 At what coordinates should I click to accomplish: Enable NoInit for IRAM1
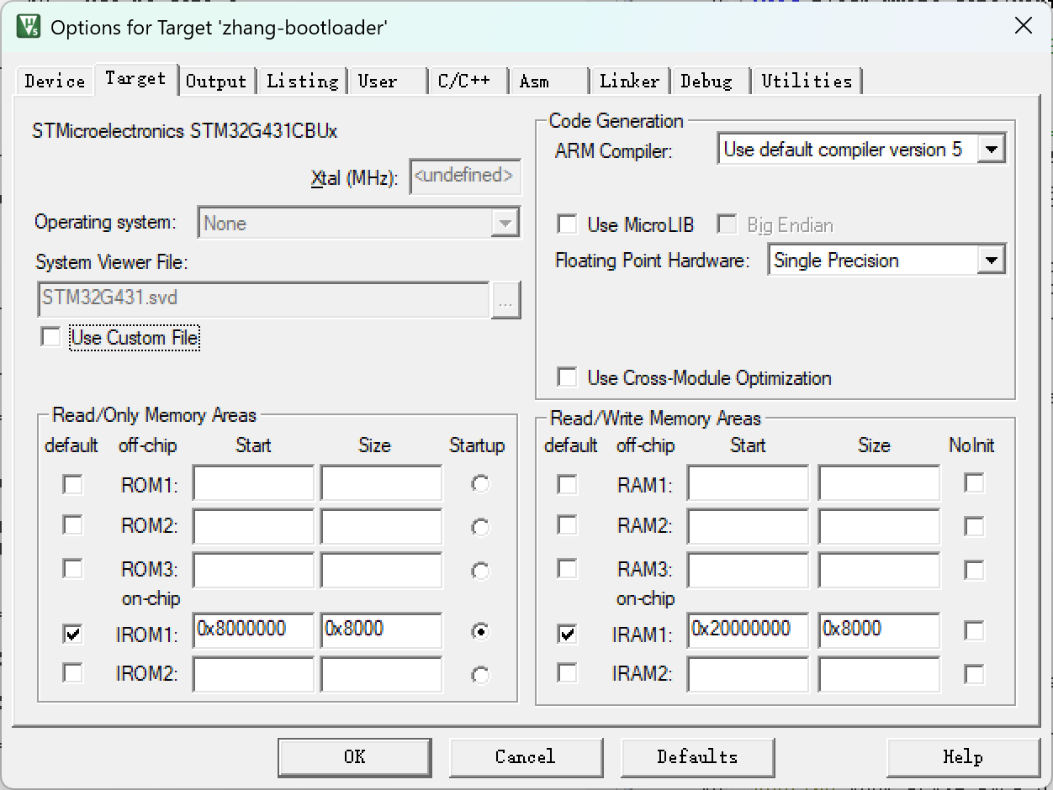[x=974, y=630]
